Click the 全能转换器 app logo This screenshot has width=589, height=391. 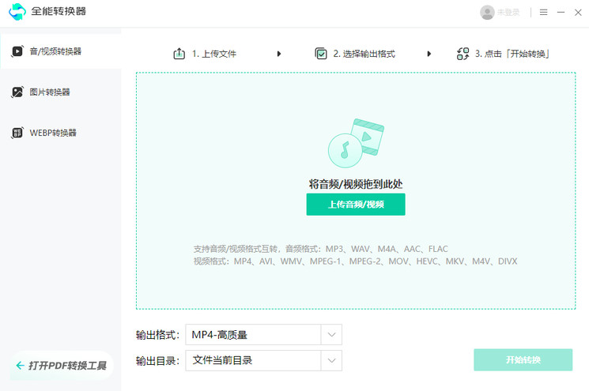17,12
